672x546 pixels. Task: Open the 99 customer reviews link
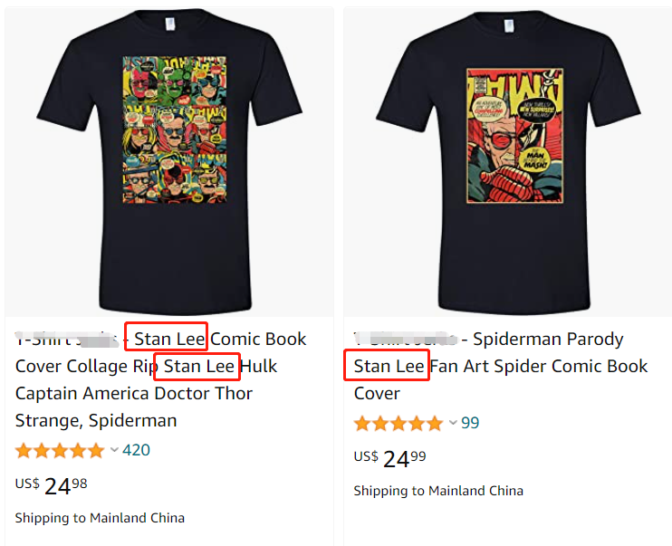pyautogui.click(x=470, y=423)
